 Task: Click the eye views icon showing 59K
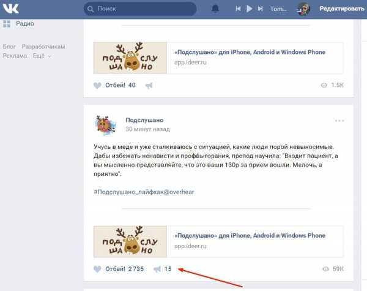(x=325, y=269)
